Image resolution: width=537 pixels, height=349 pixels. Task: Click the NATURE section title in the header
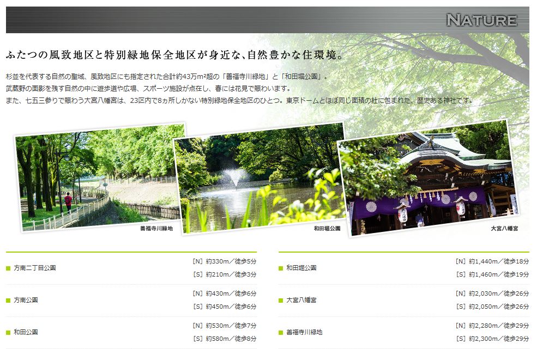click(481, 21)
